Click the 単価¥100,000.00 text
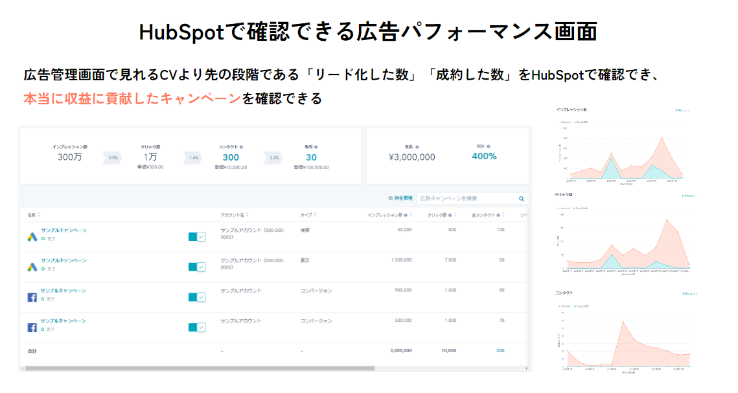Screen dimensions: 738x393 pos(311,167)
